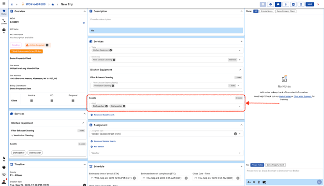This screenshot has height=186, width=324.
Task: Open the Comm phone icon in sidebar
Action: pos(4,21)
